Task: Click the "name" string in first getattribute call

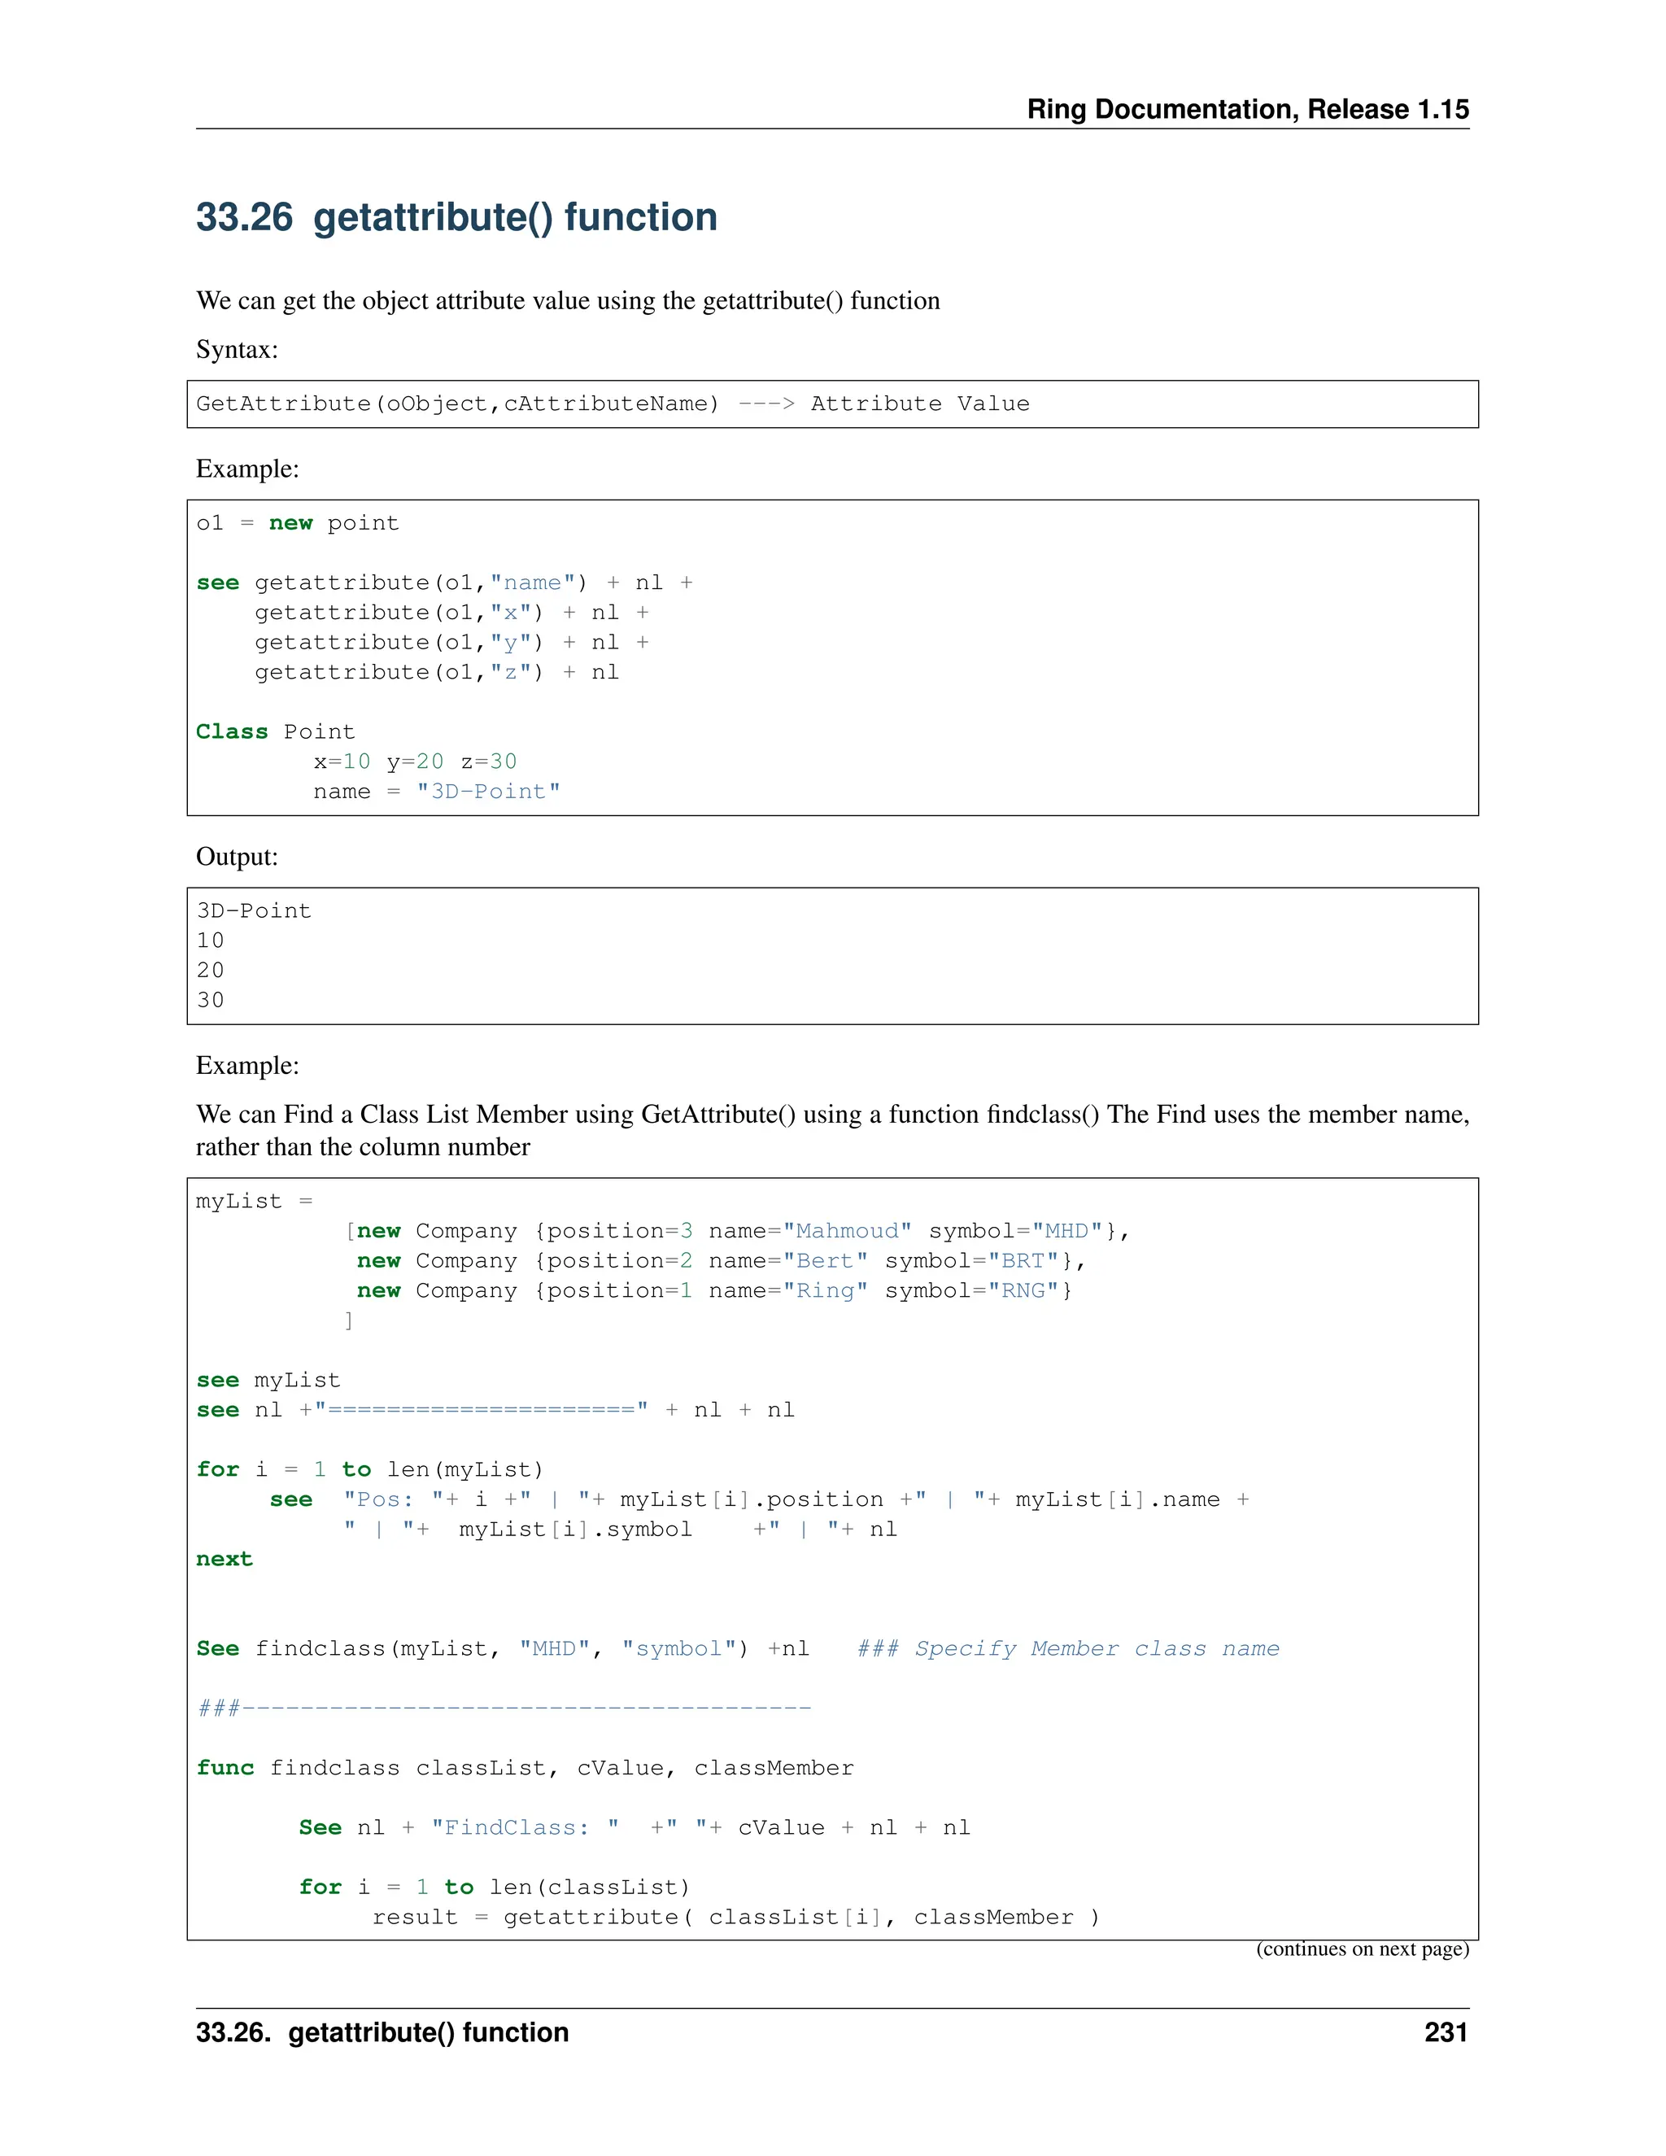Action: point(532,583)
